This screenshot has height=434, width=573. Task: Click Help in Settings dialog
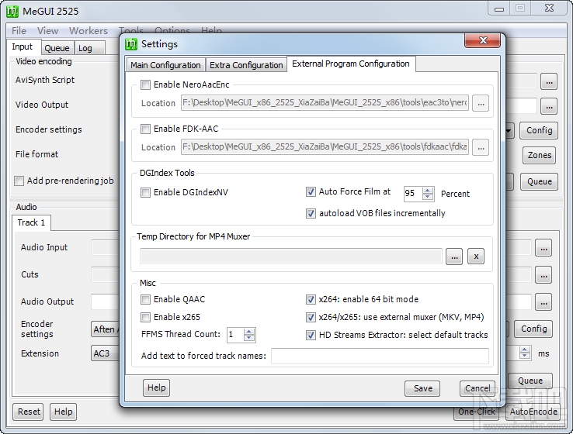[x=156, y=387]
